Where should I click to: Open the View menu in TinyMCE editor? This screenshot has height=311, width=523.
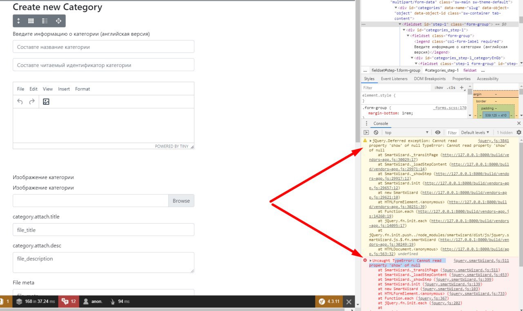coord(48,89)
